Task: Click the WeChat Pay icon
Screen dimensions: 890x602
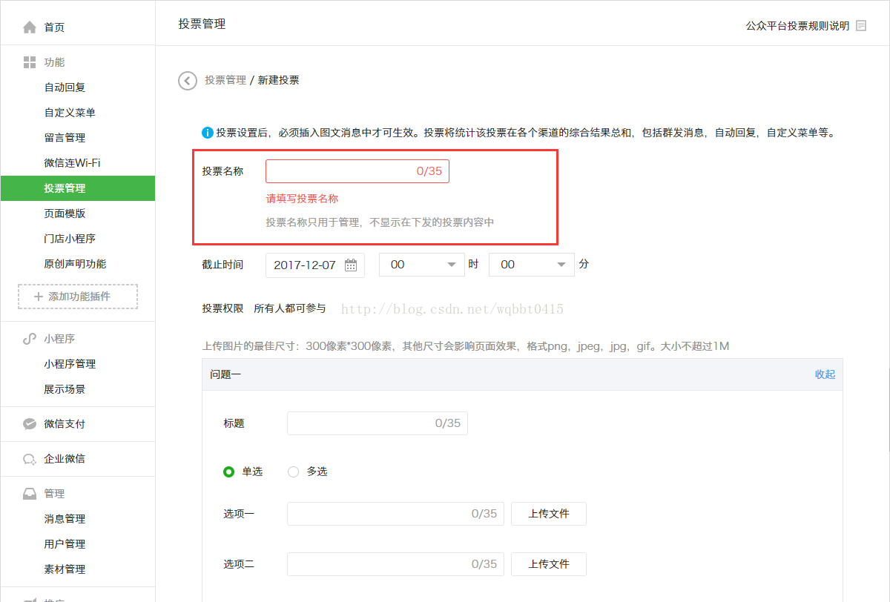Action: tap(30, 424)
